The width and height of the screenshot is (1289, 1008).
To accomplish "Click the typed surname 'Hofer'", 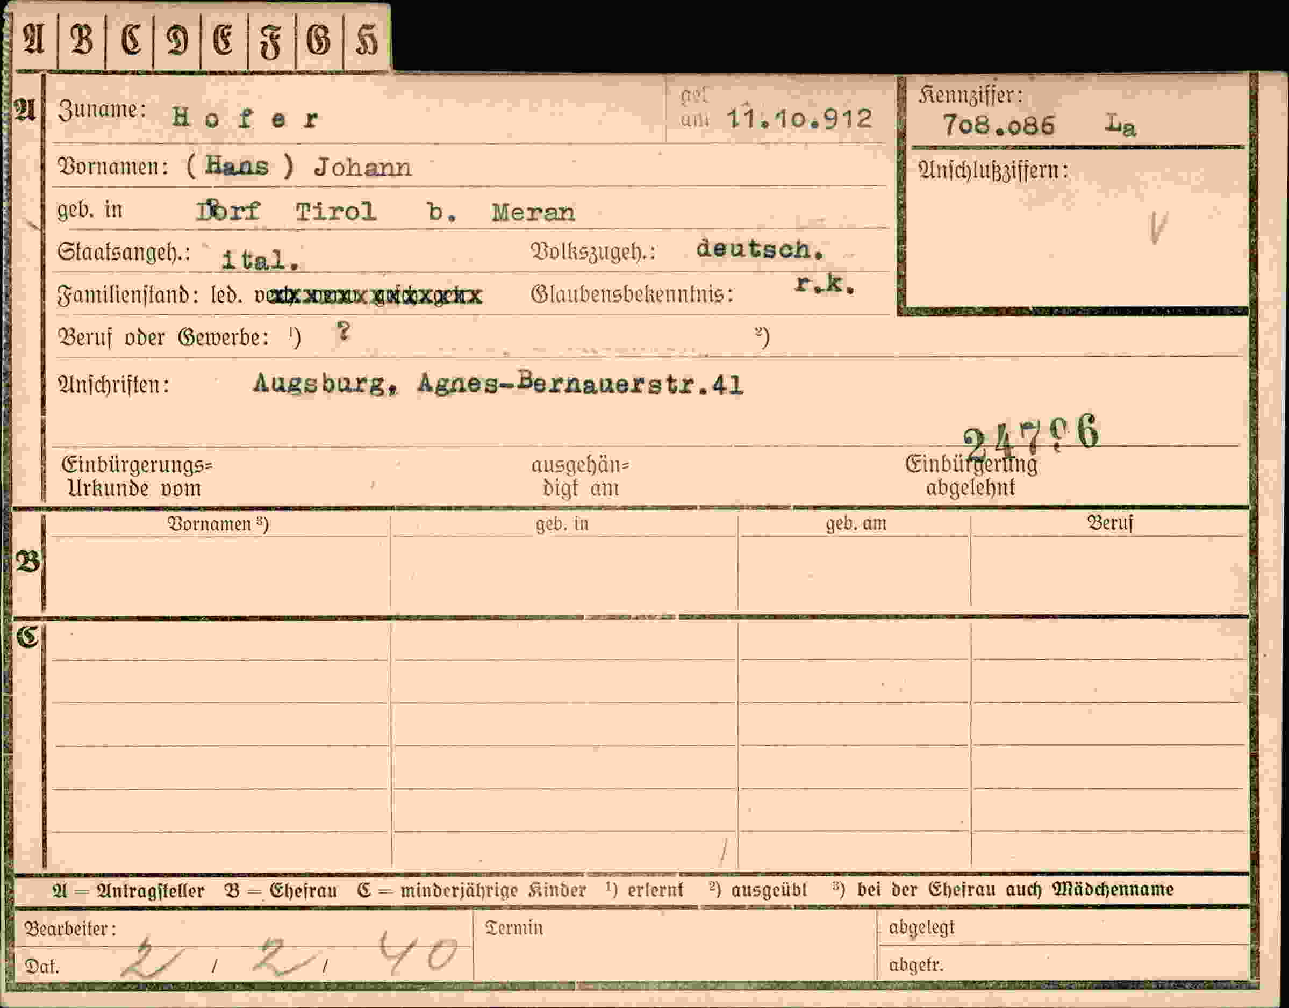I will [246, 119].
